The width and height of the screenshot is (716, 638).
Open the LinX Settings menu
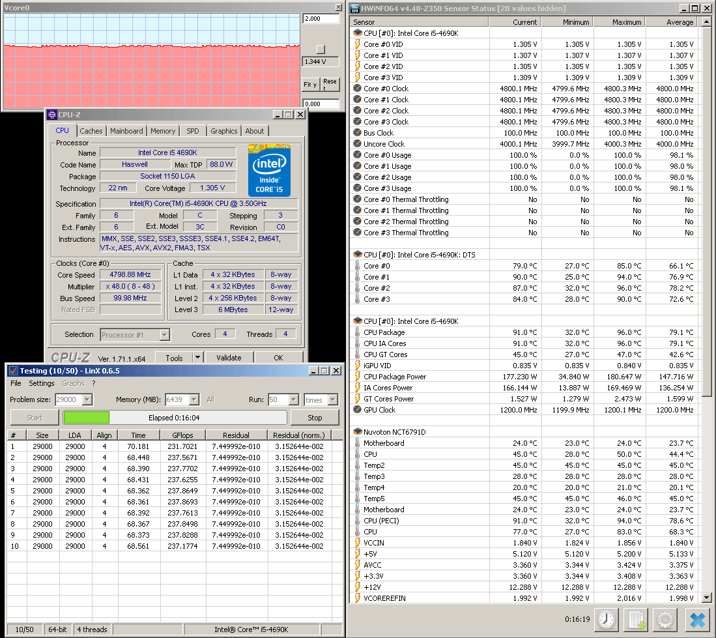click(x=42, y=383)
